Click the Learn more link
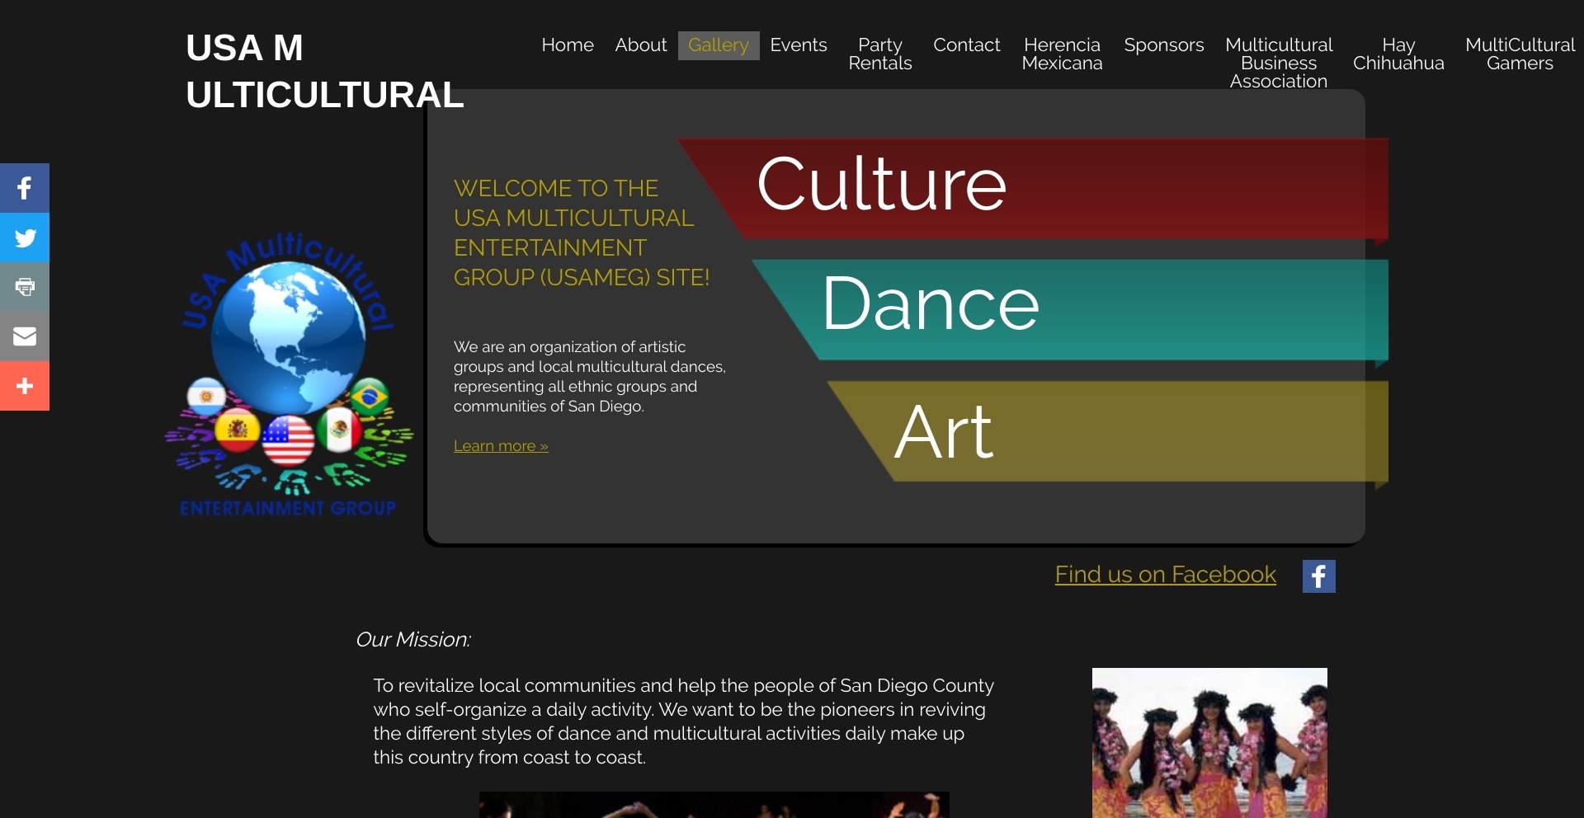Image resolution: width=1584 pixels, height=818 pixels. (x=501, y=446)
